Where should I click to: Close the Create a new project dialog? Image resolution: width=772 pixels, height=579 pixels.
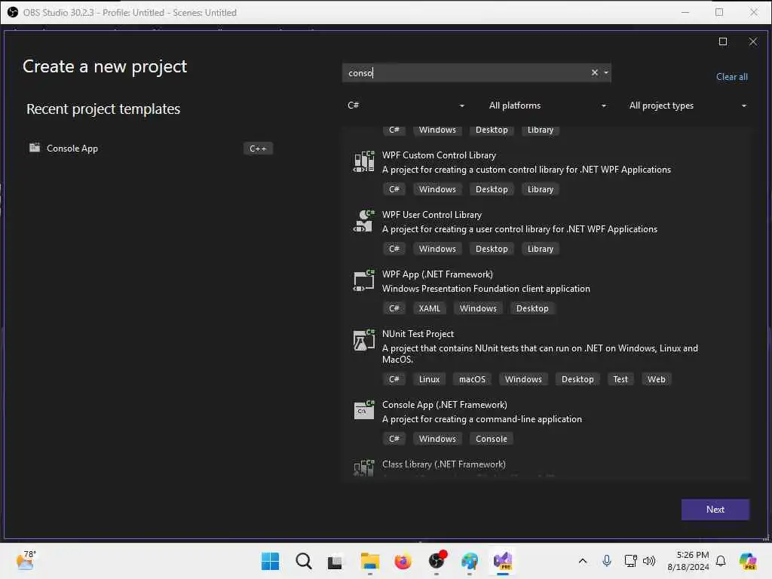coord(753,41)
